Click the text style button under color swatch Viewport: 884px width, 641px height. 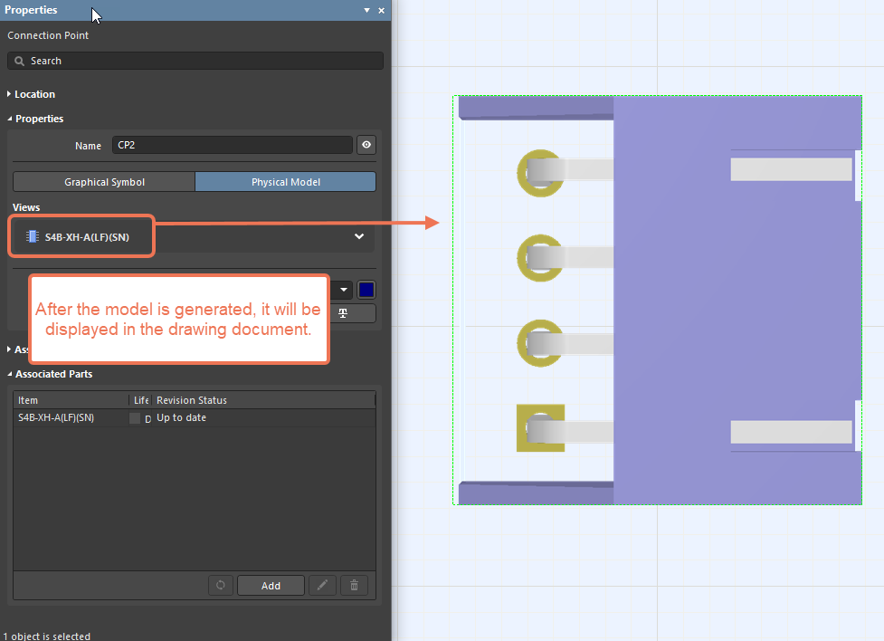(x=344, y=313)
